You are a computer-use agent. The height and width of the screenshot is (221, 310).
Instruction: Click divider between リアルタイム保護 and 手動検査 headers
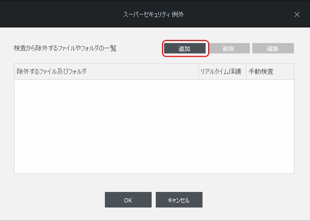point(246,72)
